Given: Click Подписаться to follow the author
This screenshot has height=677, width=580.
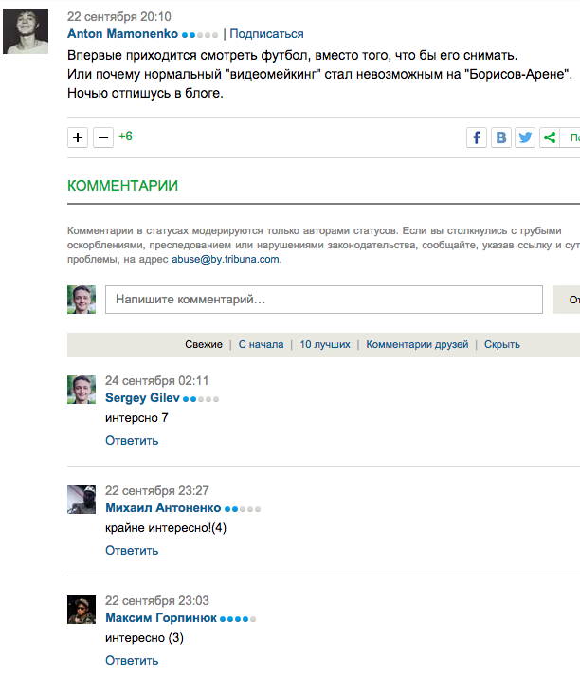Looking at the screenshot, I should (x=266, y=34).
